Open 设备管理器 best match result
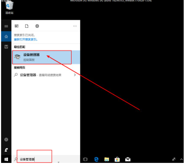184x164 pixels. tap(46, 57)
